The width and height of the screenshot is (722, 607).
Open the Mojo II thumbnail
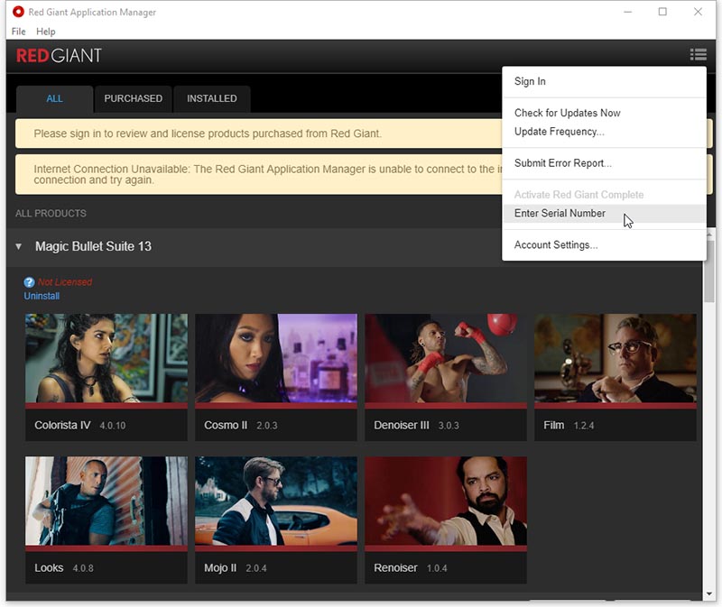click(276, 501)
